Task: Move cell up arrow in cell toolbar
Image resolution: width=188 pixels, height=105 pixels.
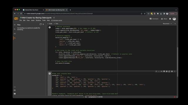Action: pyautogui.click(x=156, y=71)
